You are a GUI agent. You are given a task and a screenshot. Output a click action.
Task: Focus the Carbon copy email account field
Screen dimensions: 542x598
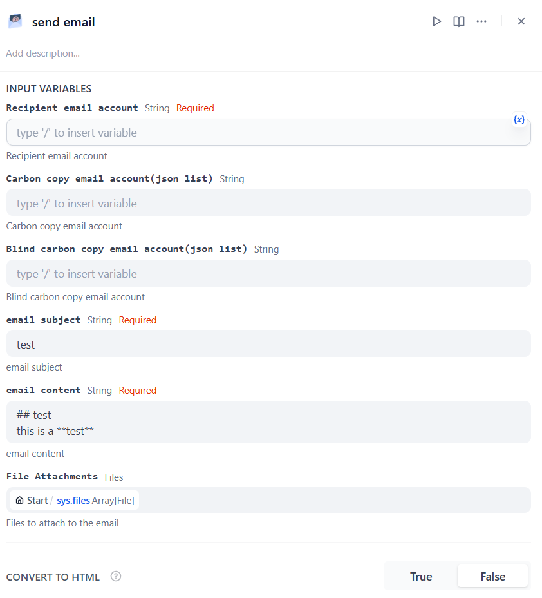tap(268, 204)
